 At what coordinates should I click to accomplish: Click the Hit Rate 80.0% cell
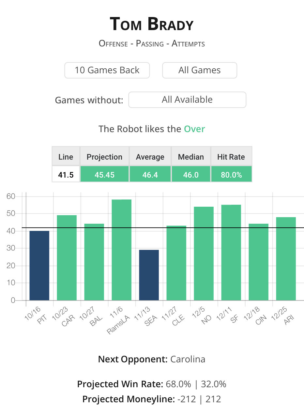coord(232,174)
